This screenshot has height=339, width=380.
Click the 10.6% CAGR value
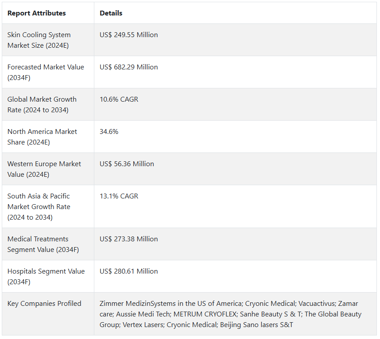point(119,99)
